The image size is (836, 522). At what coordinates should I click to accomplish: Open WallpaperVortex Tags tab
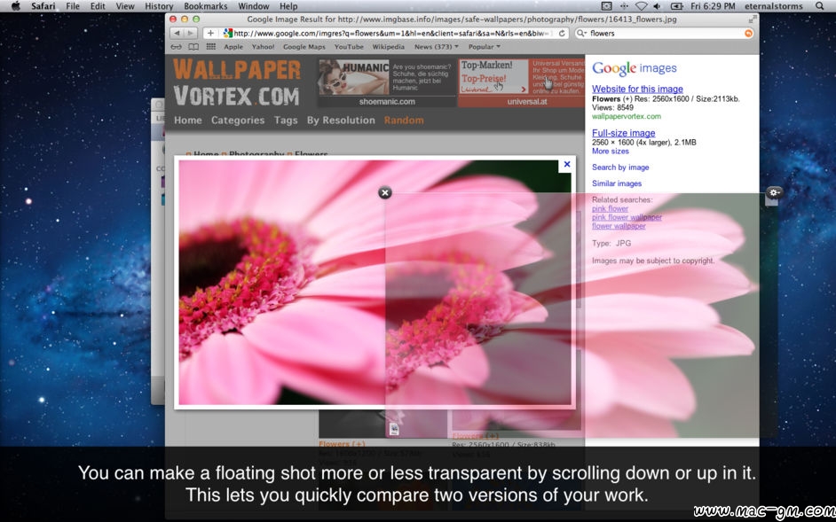coord(286,121)
